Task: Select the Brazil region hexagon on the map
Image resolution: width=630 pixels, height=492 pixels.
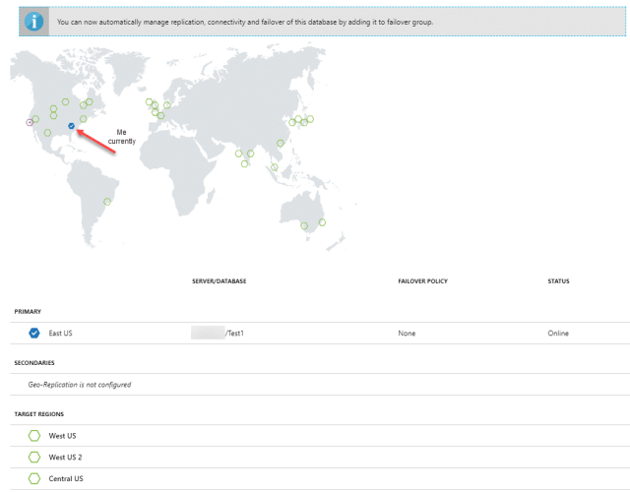Action: click(107, 202)
